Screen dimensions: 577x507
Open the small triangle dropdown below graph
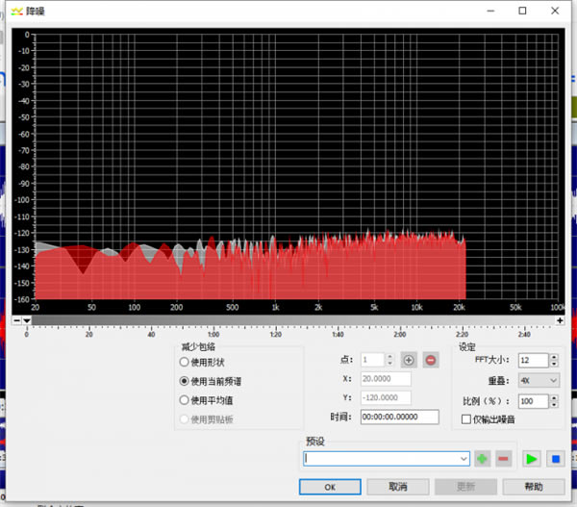[x=27, y=319]
